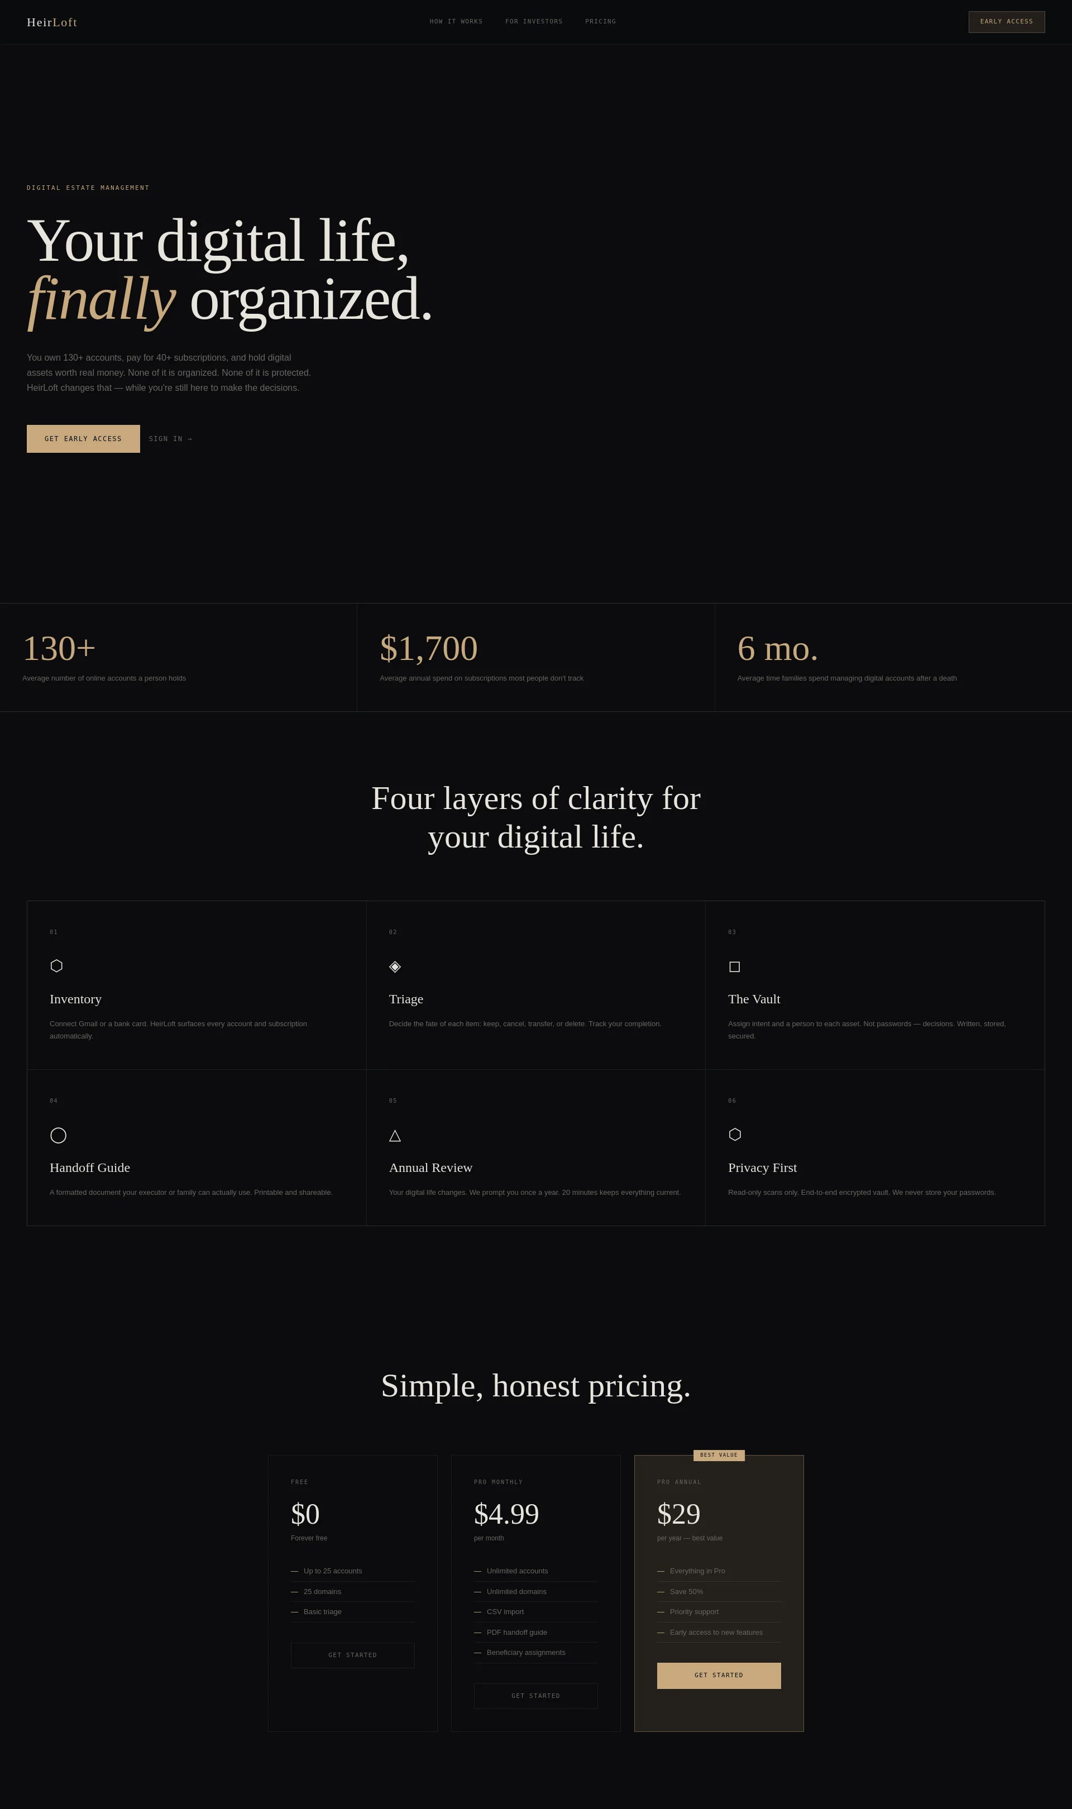Open the FOR INVESTORS navigation item
This screenshot has height=1809, width=1072.
click(534, 21)
